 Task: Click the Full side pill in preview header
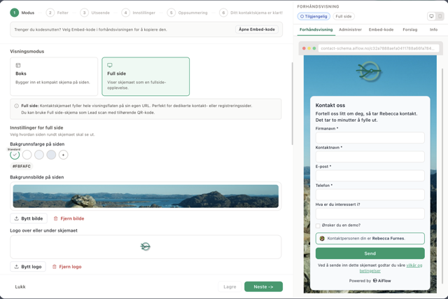point(344,16)
